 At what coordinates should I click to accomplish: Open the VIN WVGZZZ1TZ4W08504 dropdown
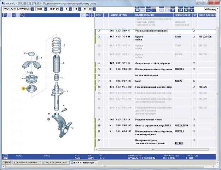[x=33, y=9]
